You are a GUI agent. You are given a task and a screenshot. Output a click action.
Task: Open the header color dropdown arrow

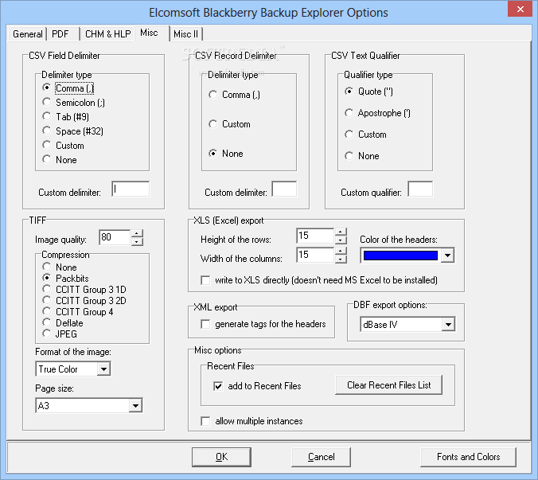pos(447,256)
